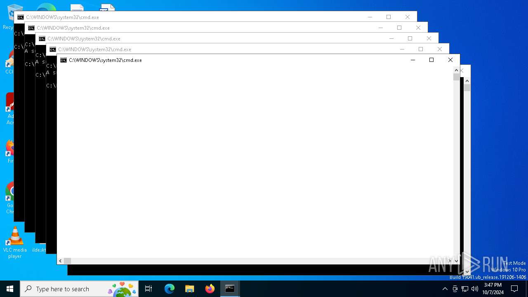This screenshot has height=297, width=528.
Task: Maximize the fourth cmd.exe window from the back
Action: (421, 49)
